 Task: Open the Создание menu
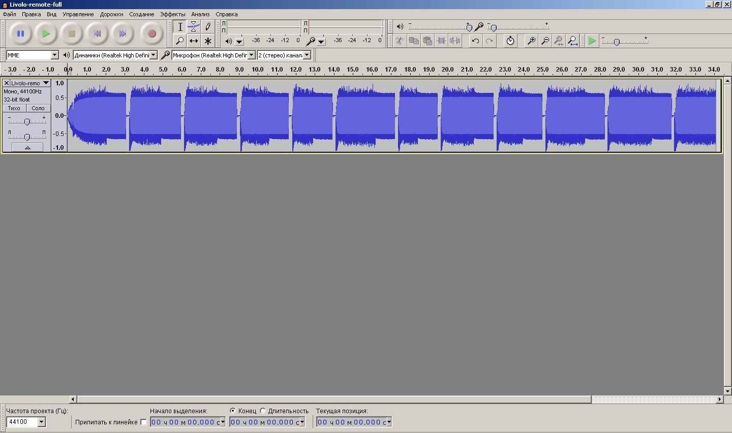pyautogui.click(x=141, y=14)
